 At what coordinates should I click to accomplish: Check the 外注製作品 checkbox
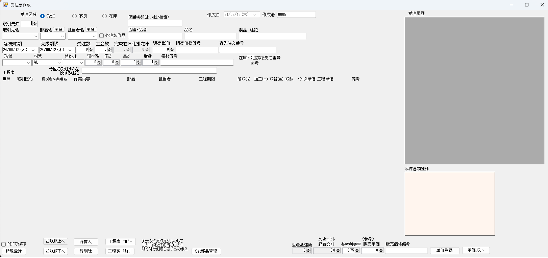[101, 36]
